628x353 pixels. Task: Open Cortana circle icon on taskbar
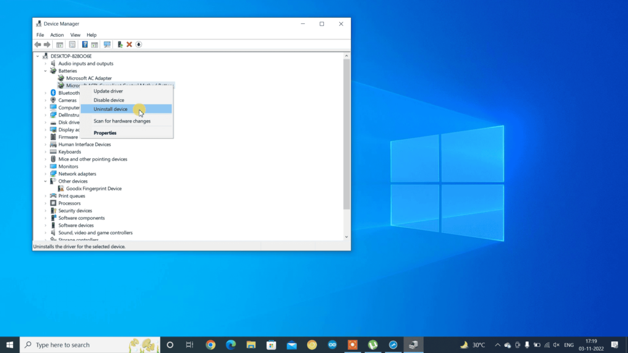(x=170, y=344)
